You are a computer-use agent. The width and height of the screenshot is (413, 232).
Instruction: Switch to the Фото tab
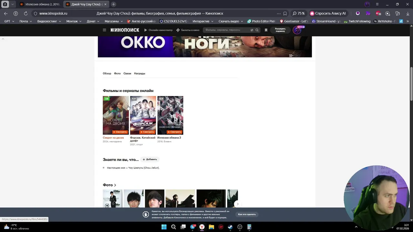[117, 73]
